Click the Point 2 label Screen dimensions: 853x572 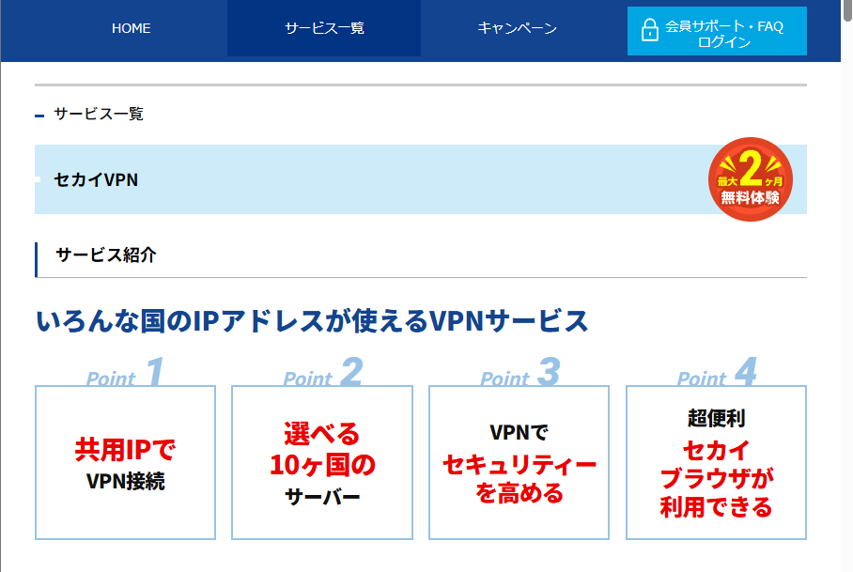(x=322, y=374)
